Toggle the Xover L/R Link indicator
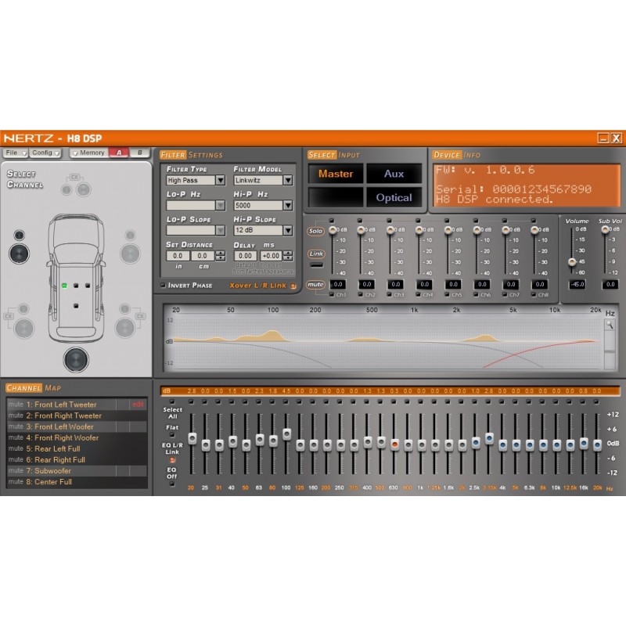This screenshot has width=626, height=626. [x=293, y=286]
